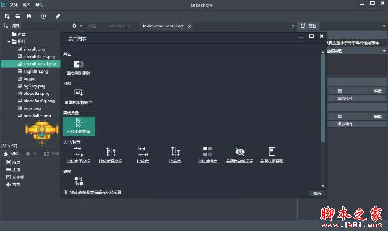Open the 属性 properties tab
388x231 pixels.
(308, 26)
